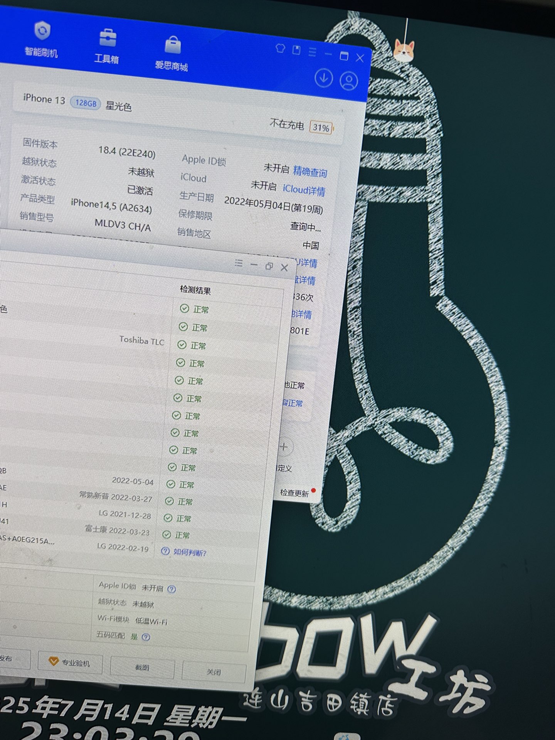The width and height of the screenshot is (555, 740).
Task: Click the 智能刷机 shield refresh icon
Action: pyautogui.click(x=42, y=31)
